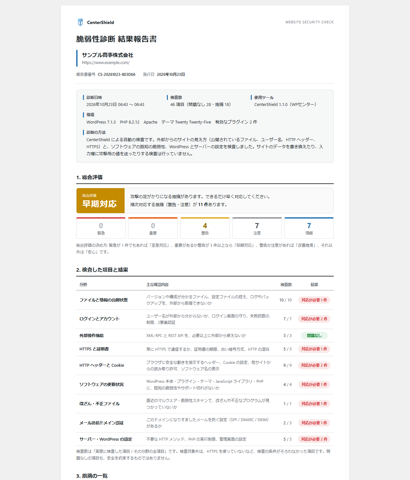This screenshot has width=410, height=480.
Task: Click the CenterShield shield logo icon
Action: [x=80, y=22]
